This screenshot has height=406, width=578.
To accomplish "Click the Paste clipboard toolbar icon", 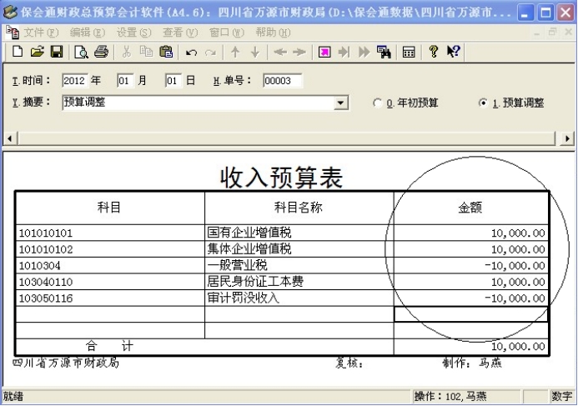I will click(166, 52).
